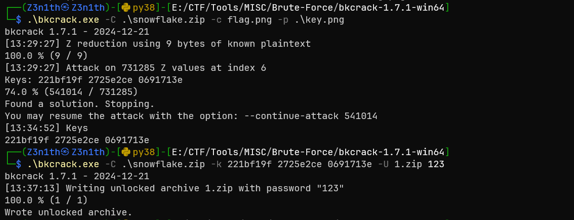Click the -k flag in the second command
This screenshot has width=574, height=220.
coord(216,164)
